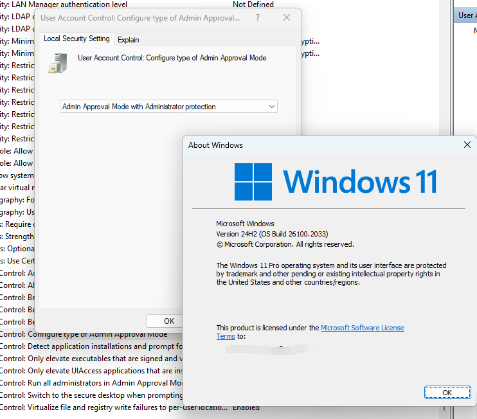
Task: Click OK in the policy properties dialog
Action: [165, 321]
